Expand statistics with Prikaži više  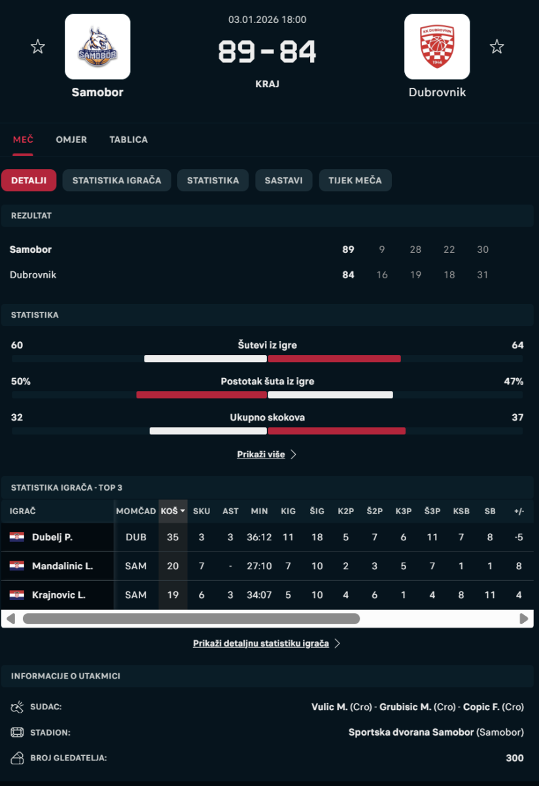[x=266, y=455]
